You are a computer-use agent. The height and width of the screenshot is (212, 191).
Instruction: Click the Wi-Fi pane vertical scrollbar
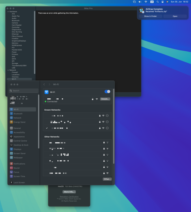pos(114,126)
